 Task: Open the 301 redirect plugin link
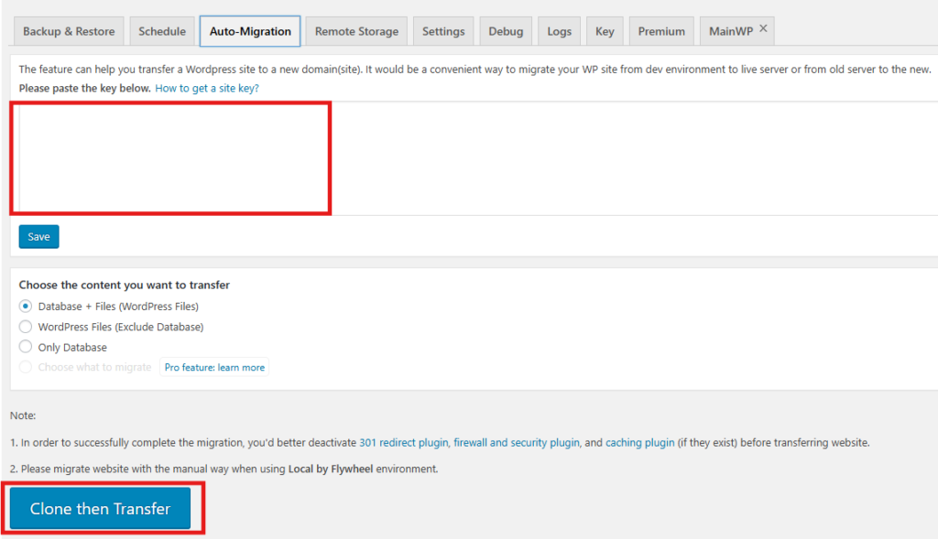[403, 443]
